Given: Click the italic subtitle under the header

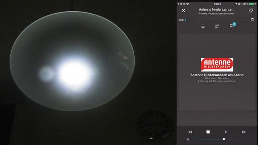Looking at the screenshot, I should [216, 13].
